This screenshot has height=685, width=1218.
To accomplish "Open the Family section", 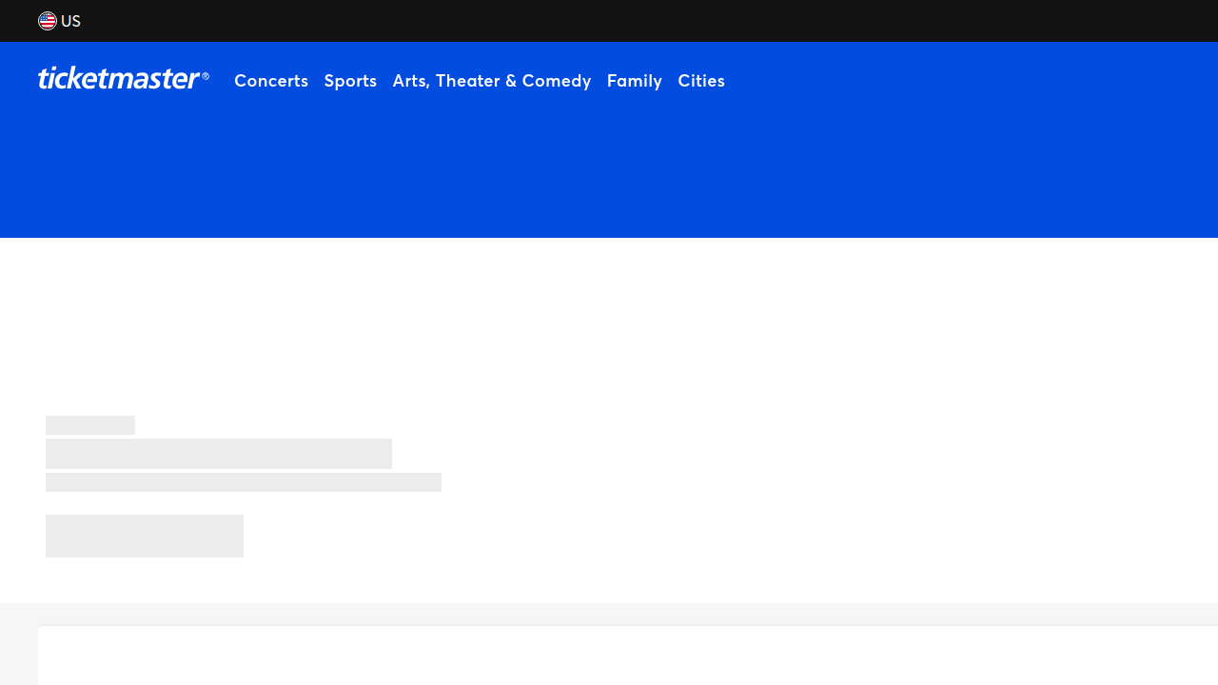I will coord(635,81).
